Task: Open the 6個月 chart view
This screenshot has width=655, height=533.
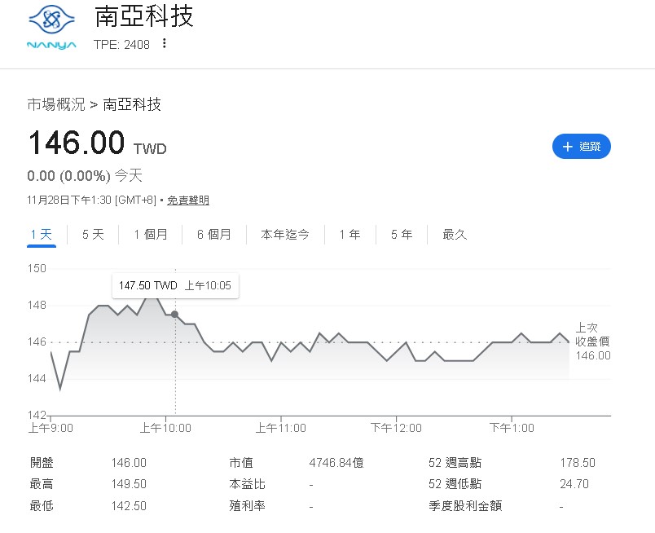Action: 213,234
